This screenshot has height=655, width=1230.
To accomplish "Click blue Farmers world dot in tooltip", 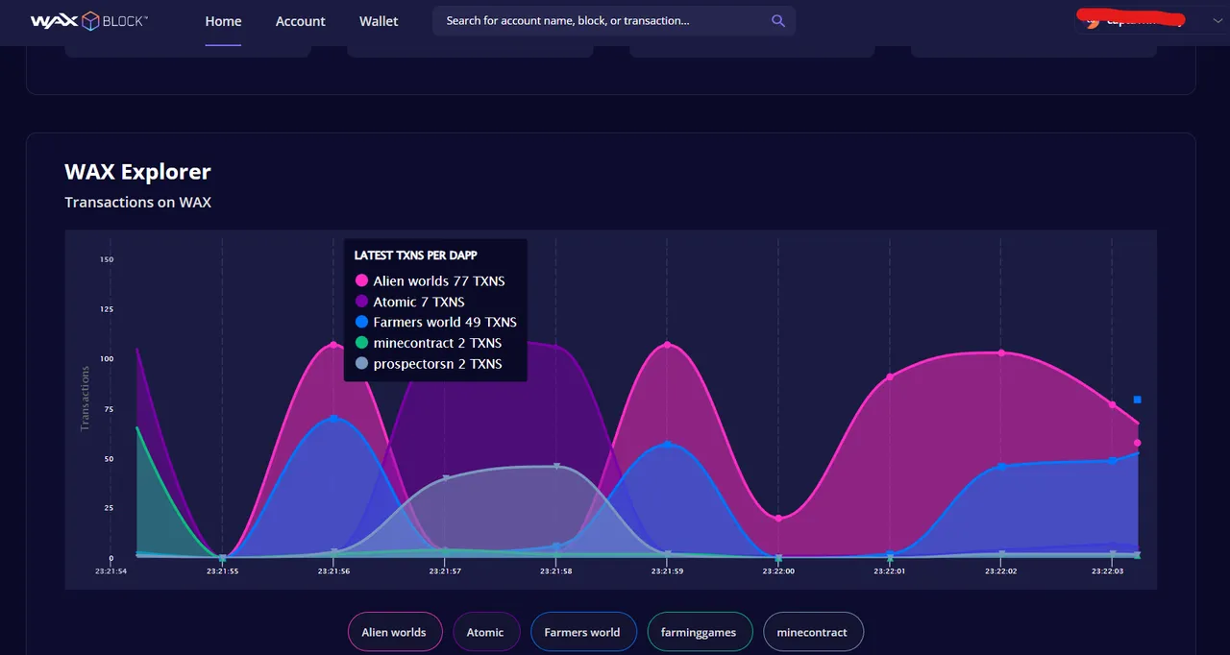I will 361,322.
